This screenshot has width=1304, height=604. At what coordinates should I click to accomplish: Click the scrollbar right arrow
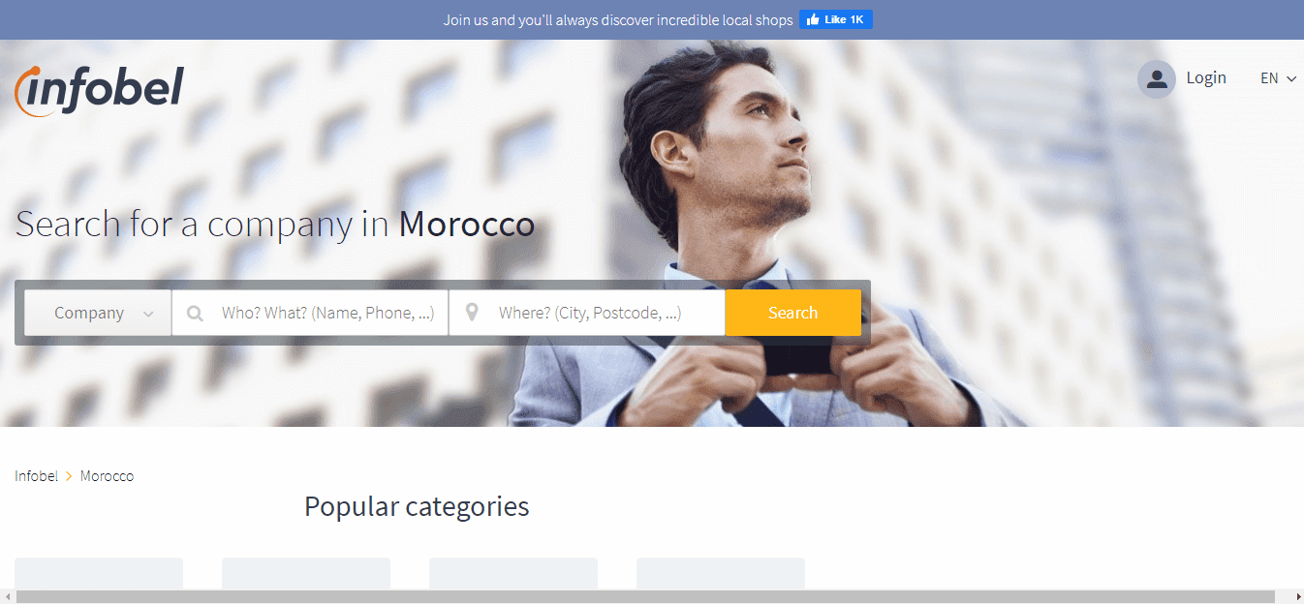(1296, 596)
